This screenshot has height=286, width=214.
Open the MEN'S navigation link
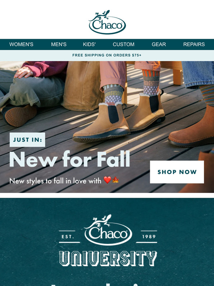coord(59,44)
